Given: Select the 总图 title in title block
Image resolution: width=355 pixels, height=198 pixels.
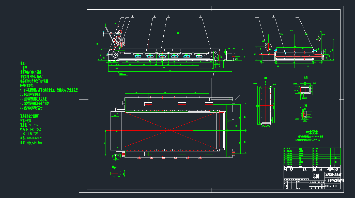Looking at the screenshot, I should point(316,175).
